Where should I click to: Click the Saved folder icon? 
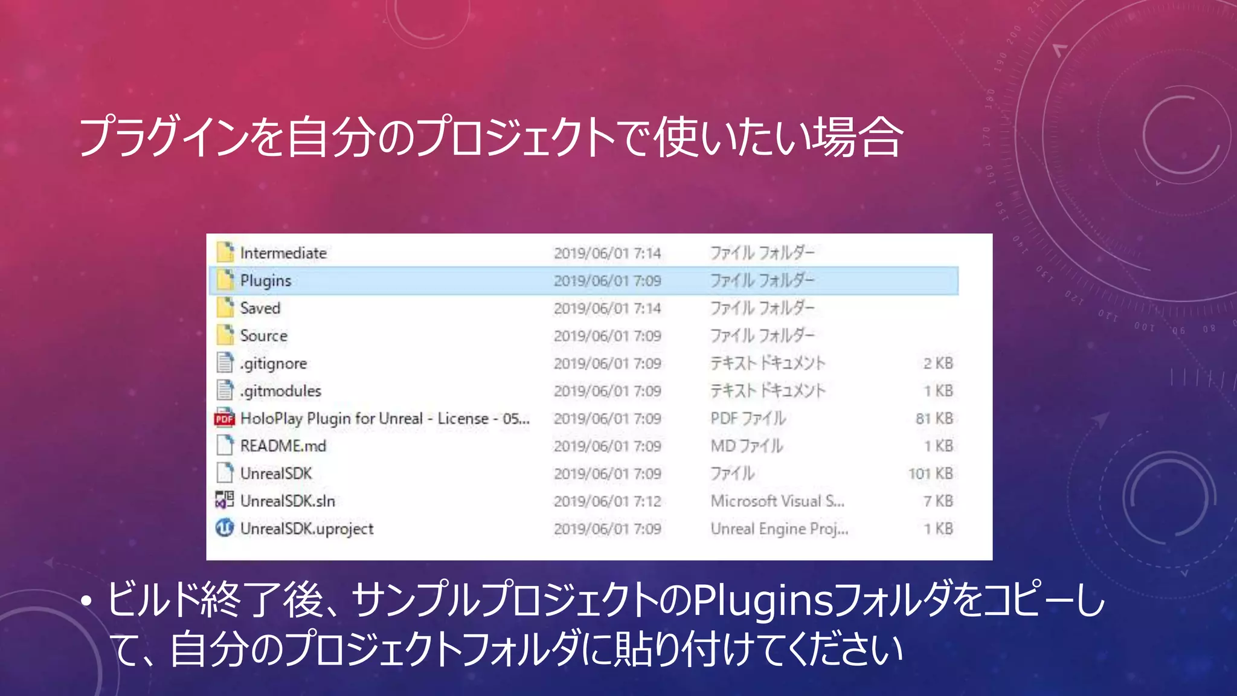coord(225,308)
